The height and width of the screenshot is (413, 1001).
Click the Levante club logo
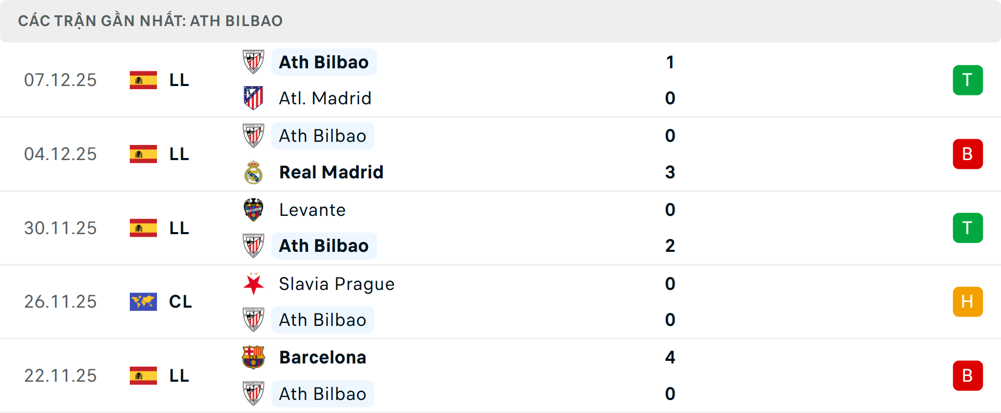point(254,210)
